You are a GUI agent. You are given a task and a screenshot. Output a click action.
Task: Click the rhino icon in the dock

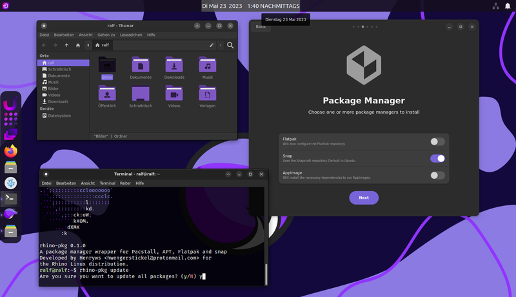tap(10, 214)
